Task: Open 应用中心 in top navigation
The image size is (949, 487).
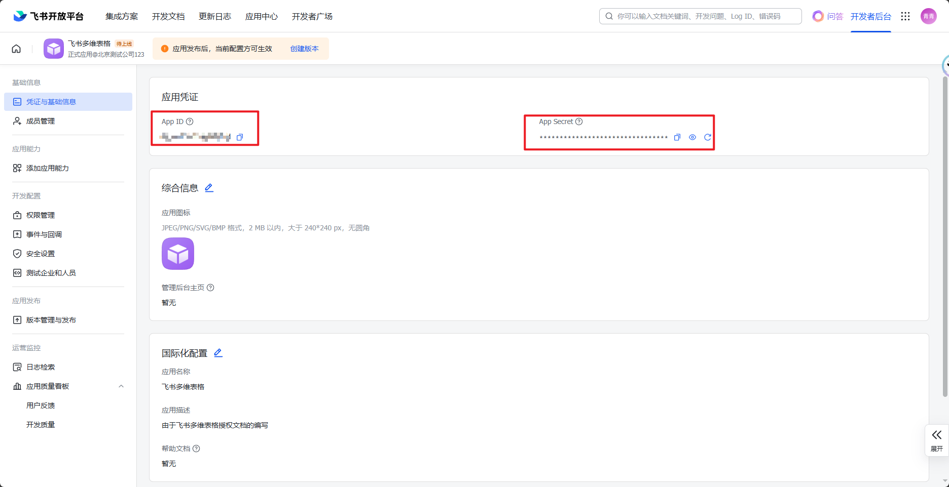Action: (262, 16)
